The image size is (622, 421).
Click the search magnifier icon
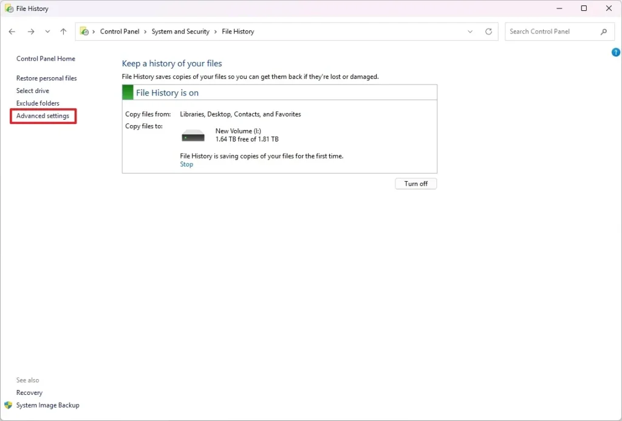tap(603, 32)
